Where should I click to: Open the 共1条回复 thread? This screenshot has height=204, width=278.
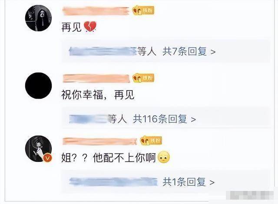184,182
